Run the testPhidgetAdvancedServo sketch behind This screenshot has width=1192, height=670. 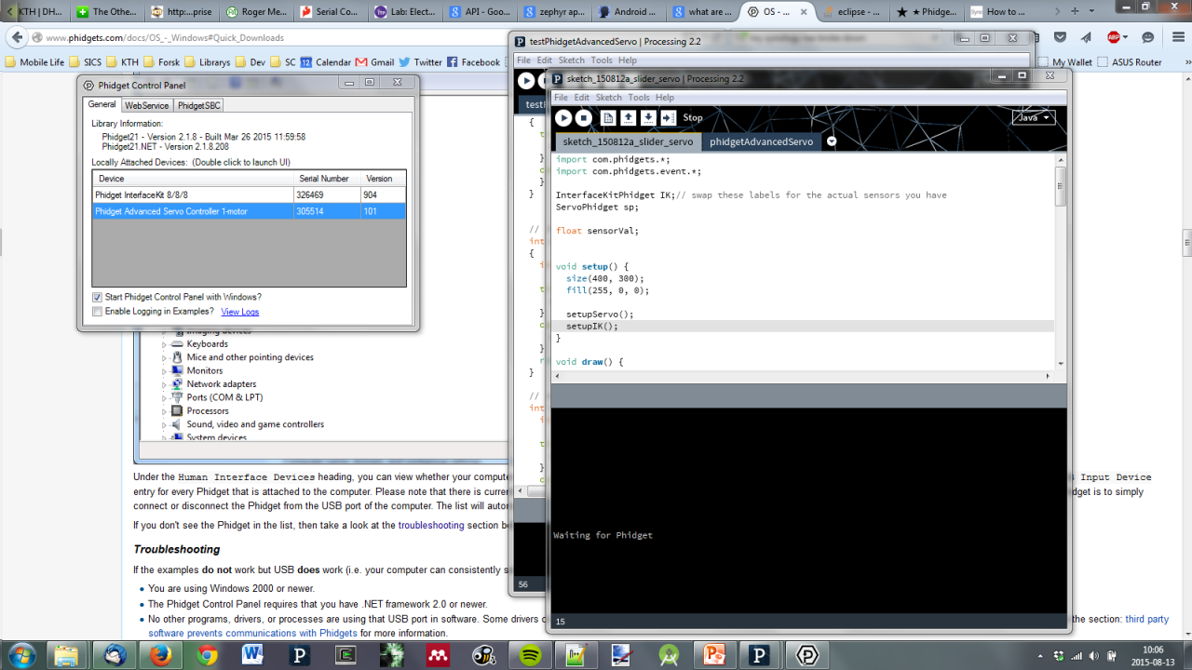click(526, 82)
